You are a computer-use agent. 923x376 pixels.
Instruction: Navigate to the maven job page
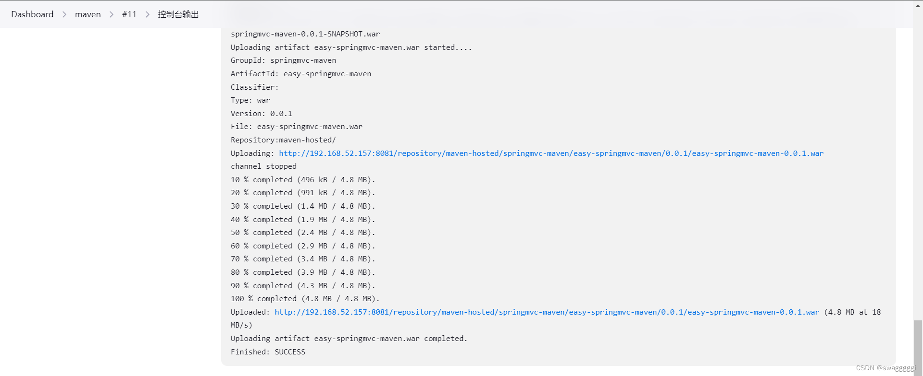[x=88, y=14]
